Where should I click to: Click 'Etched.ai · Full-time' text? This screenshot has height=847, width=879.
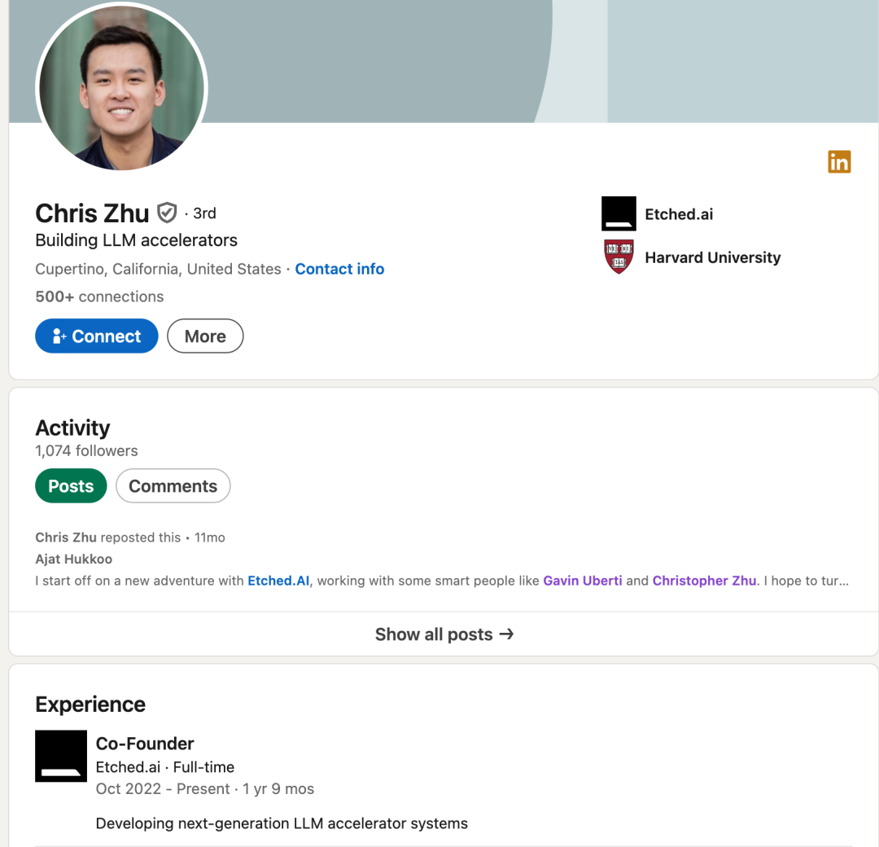point(164,767)
